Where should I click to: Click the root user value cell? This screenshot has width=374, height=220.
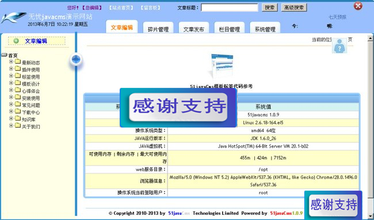264,192
